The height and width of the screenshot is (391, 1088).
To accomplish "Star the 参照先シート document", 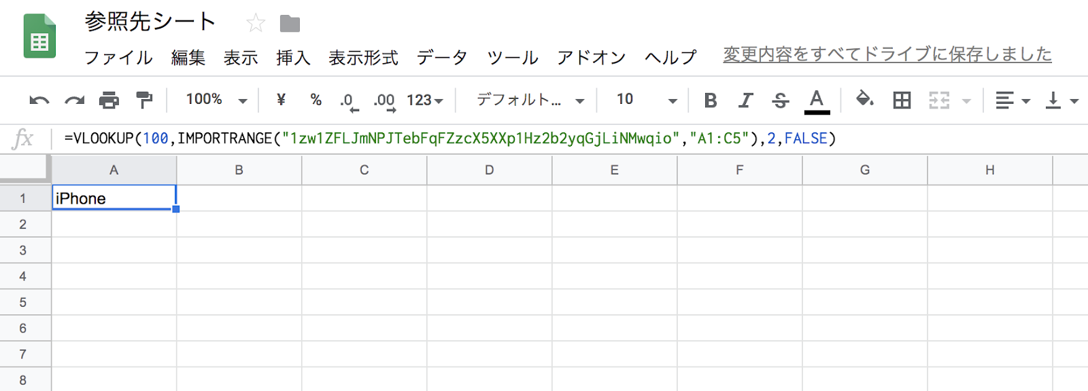I will (x=256, y=23).
